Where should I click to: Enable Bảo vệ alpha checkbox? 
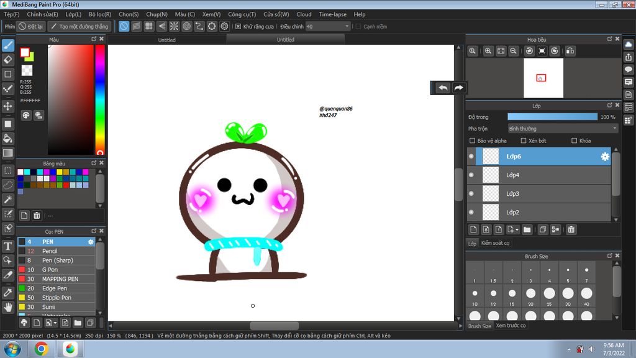pos(472,141)
